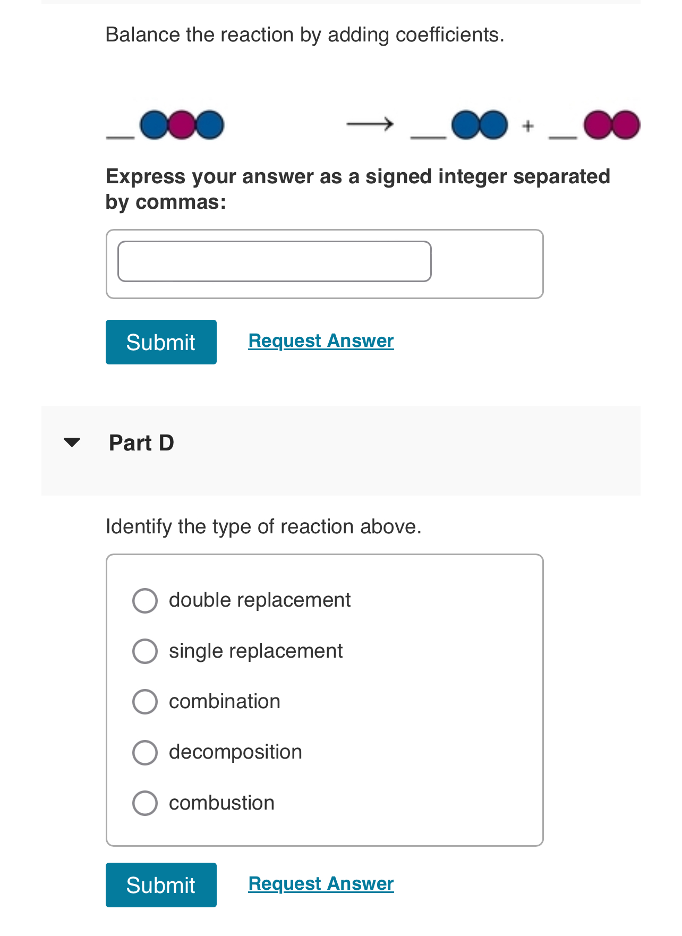This screenshot has width=682, height=936.
Task: Click inside the coefficient answer input box
Action: coord(274,260)
